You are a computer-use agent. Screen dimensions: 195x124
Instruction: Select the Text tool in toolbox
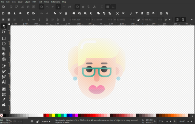point(4,82)
